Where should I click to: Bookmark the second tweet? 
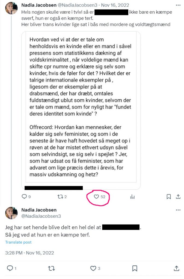pyautogui.click(x=135, y=268)
